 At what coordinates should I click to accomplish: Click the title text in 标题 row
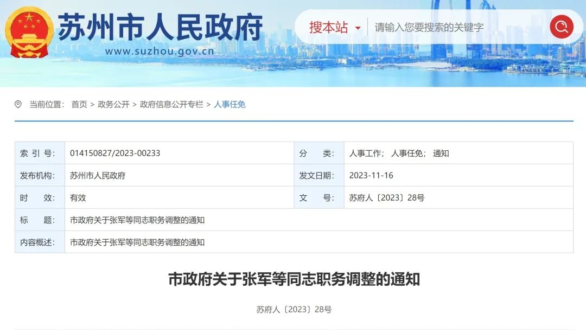(137, 220)
